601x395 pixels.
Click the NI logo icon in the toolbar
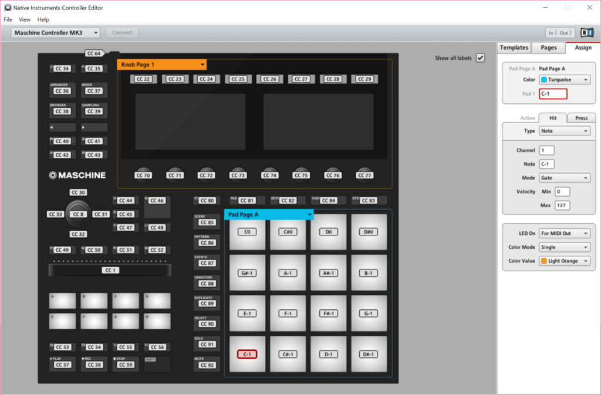tap(587, 33)
